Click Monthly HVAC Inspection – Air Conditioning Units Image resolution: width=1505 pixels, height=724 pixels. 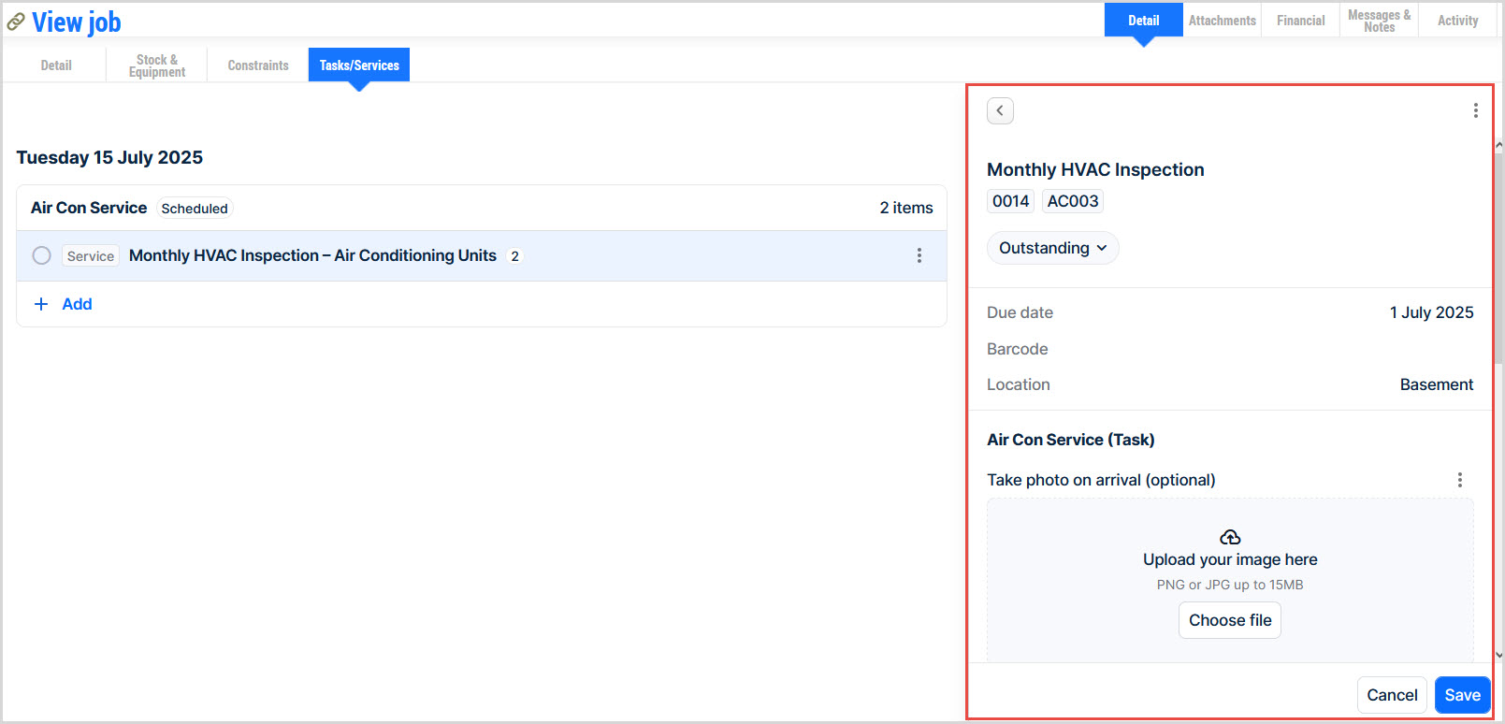point(312,255)
